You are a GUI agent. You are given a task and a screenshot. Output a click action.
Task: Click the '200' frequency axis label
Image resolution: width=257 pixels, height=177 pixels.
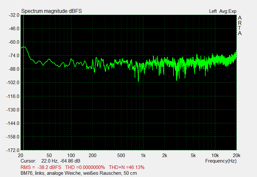point(93,155)
